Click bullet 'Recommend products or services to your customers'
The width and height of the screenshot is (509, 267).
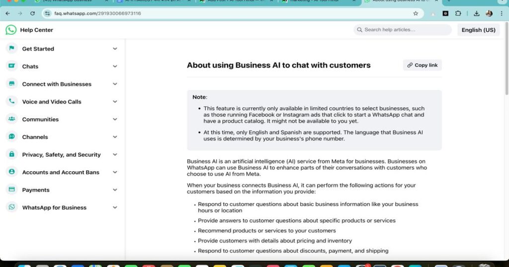267,231
